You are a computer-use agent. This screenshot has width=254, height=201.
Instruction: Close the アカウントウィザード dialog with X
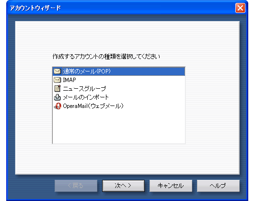(240, 8)
